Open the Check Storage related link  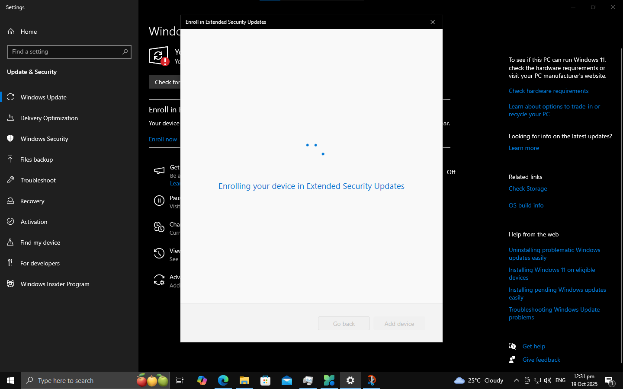[x=528, y=188]
